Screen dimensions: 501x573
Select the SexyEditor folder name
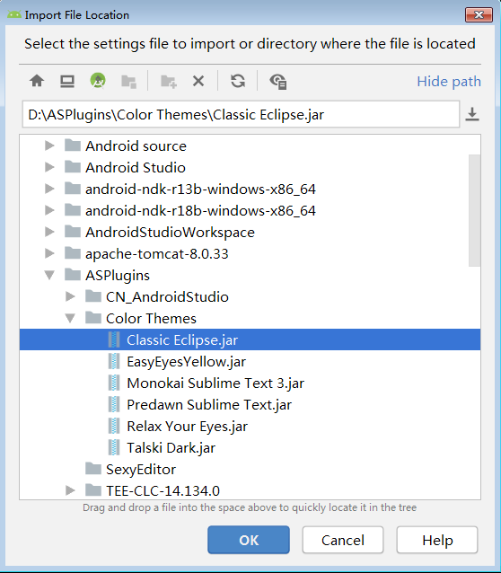pos(141,470)
